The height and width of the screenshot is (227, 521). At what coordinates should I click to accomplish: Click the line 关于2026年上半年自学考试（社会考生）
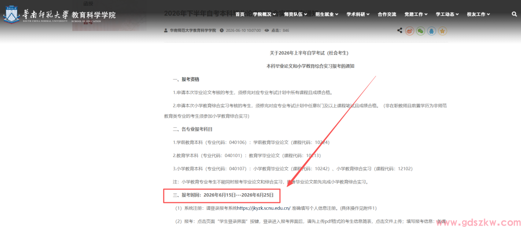click(309, 53)
